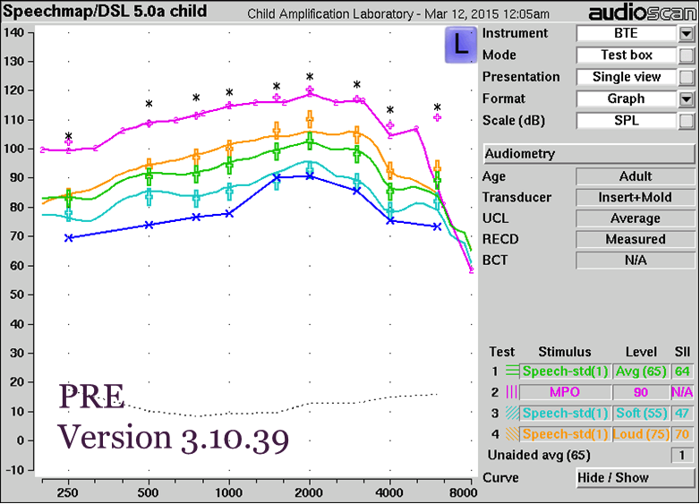Click the Transducer Insert+Mold field
700x504 pixels.
pos(636,198)
